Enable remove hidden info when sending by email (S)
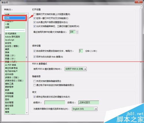The height and width of the screenshot is (123, 144). tap(35, 85)
